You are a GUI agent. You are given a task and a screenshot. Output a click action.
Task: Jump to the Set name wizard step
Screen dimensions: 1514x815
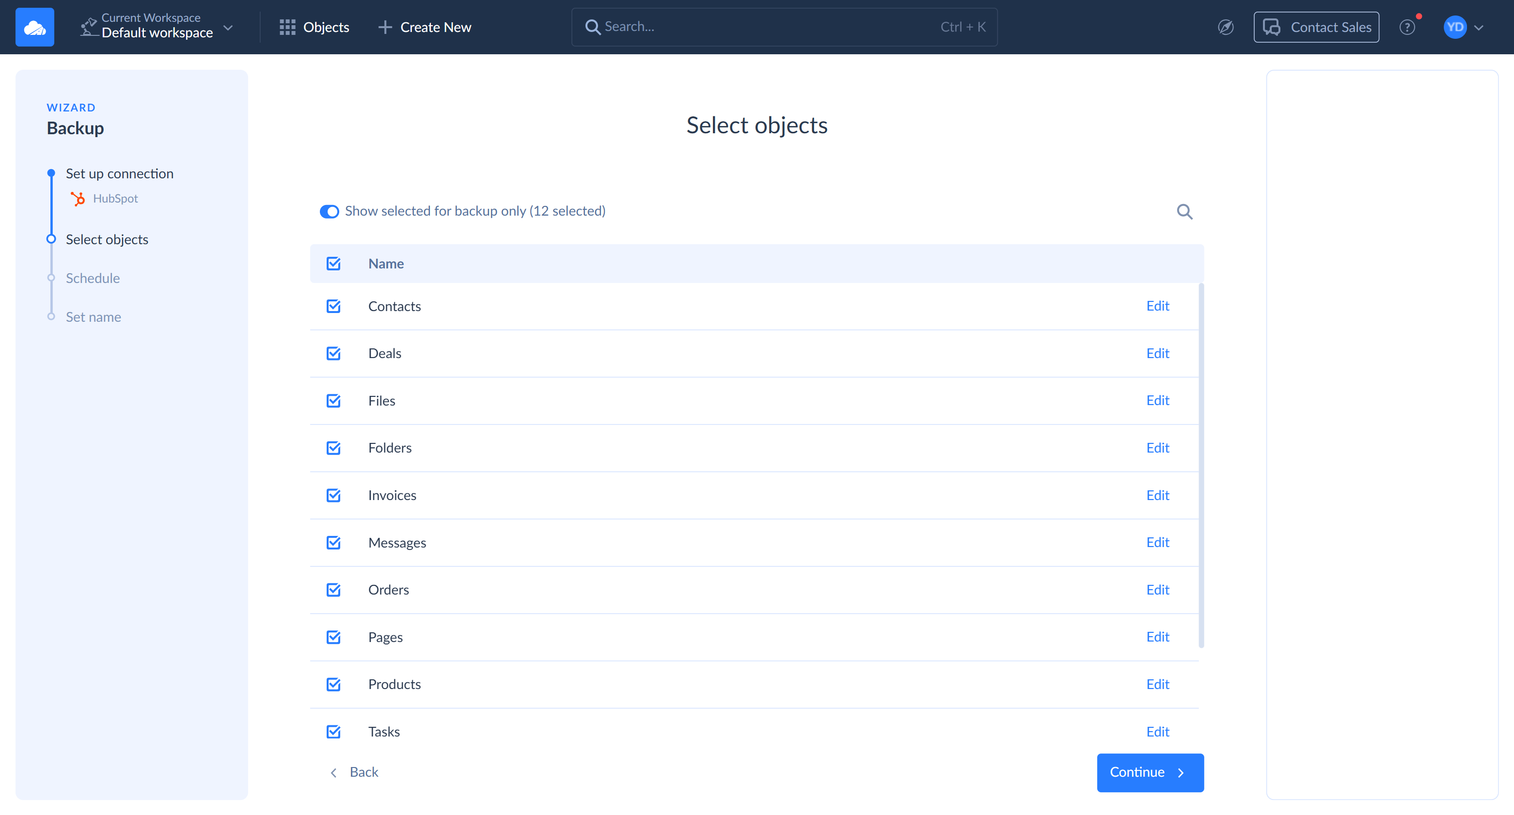(94, 317)
